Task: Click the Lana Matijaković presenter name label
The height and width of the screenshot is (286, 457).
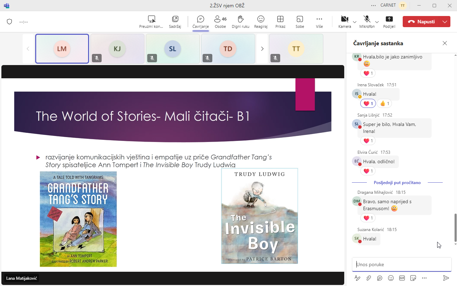Action: (x=22, y=278)
